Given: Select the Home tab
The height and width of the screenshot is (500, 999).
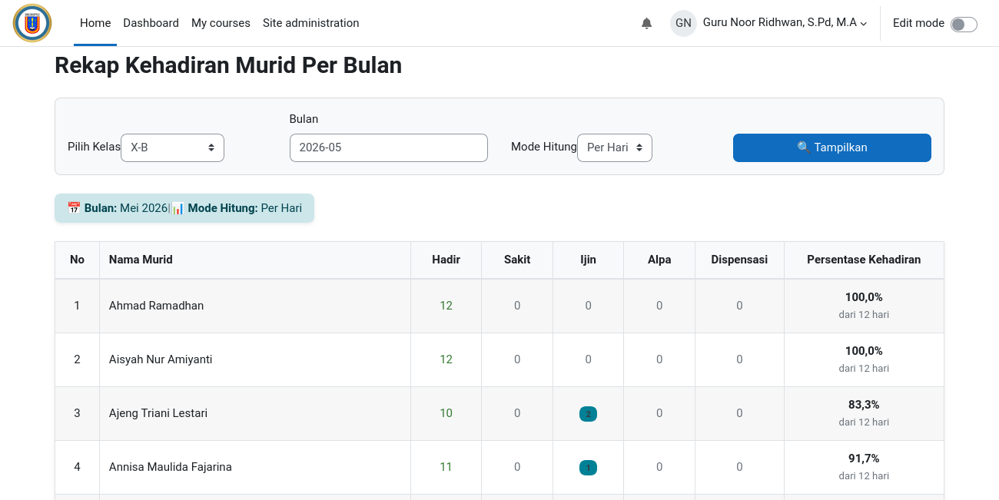Looking at the screenshot, I should pyautogui.click(x=95, y=23).
